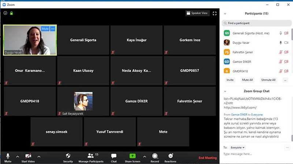The width and height of the screenshot is (293, 164).
Task: Open Manage Participants panel
Action: pos(90,156)
